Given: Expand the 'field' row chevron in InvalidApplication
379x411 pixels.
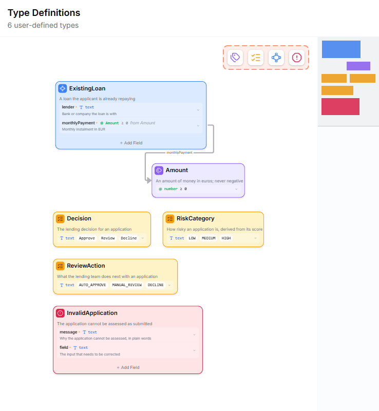Looking at the screenshot, I should click(194, 350).
